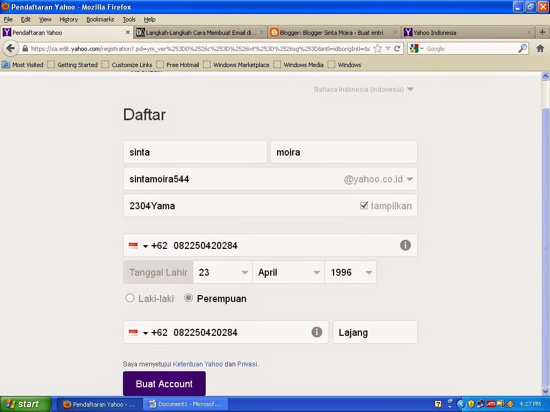Close the Blogger Sinta Moira tab

[x=395, y=33]
